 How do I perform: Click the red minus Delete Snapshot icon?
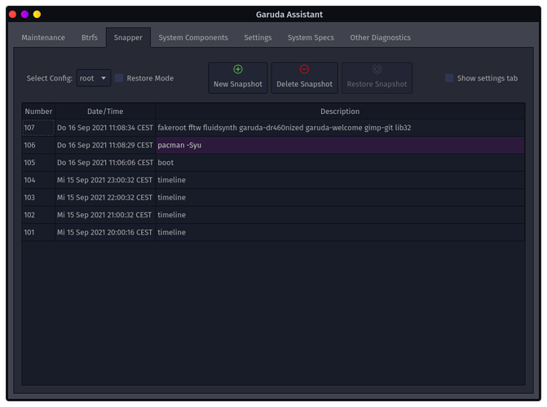[304, 69]
